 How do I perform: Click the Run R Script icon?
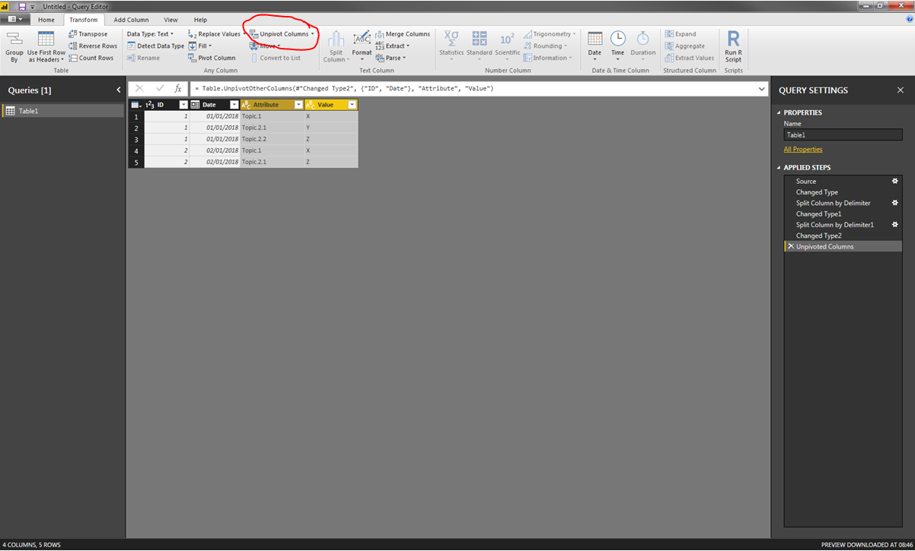point(733,39)
